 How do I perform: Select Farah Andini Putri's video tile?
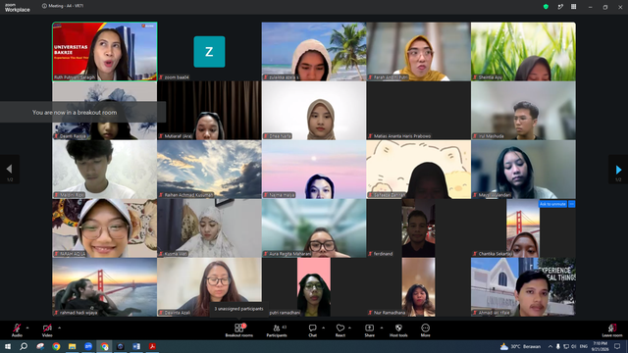click(419, 51)
